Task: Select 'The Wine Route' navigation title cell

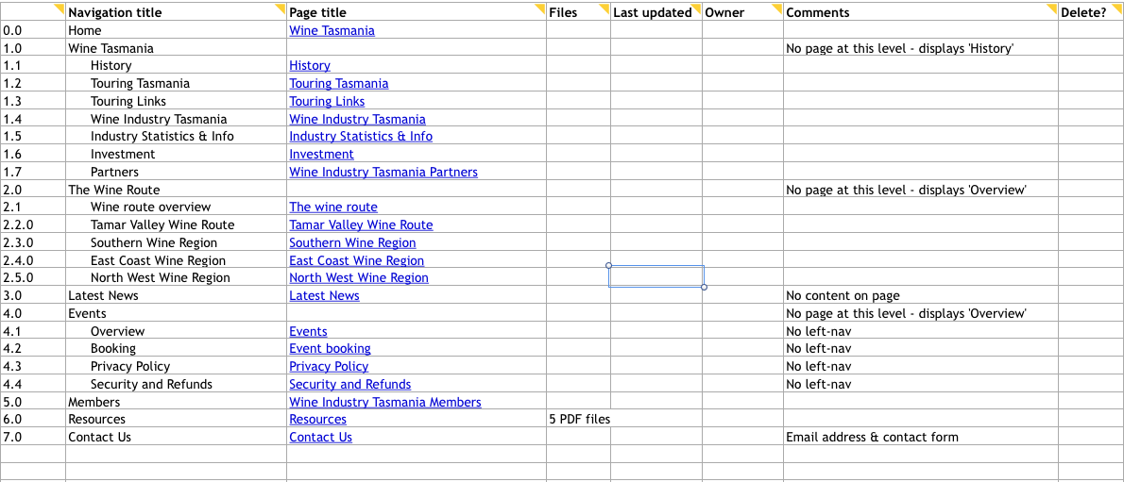Action: click(177, 190)
